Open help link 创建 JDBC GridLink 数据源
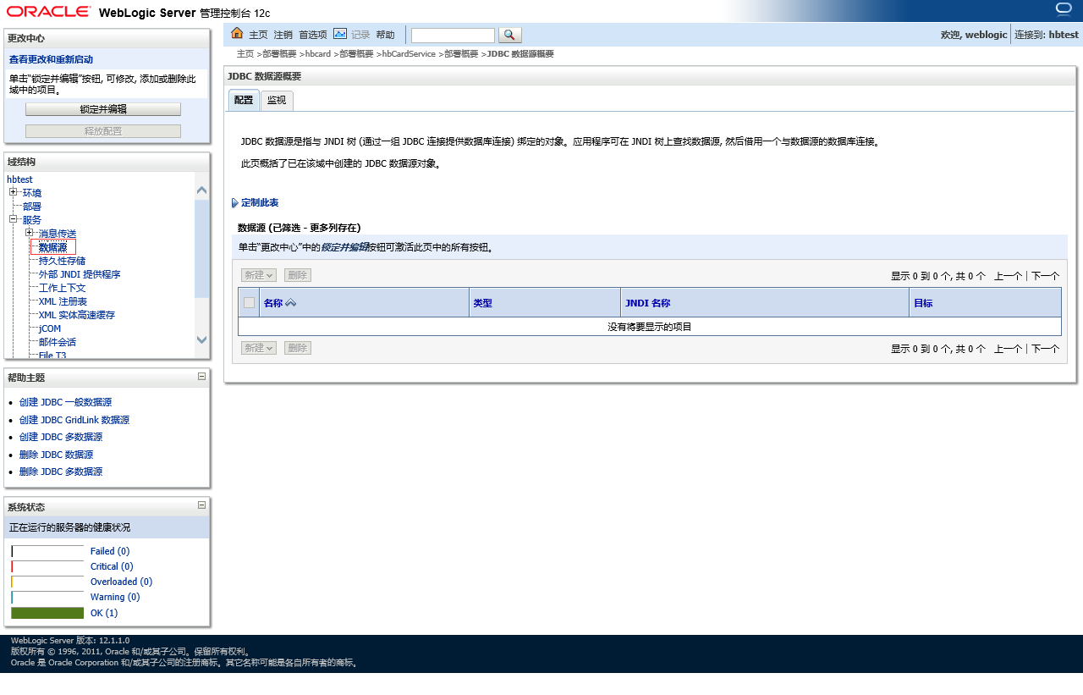Image resolution: width=1083 pixels, height=695 pixels. click(74, 420)
